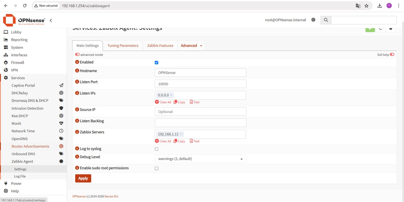Collapse Services menu section
404x202 pixels.
pos(18,78)
